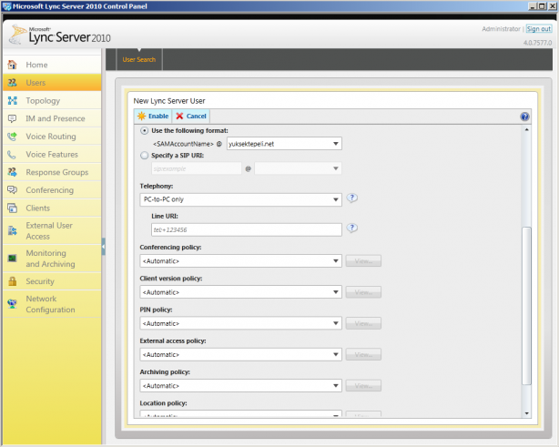559x447 pixels.
Task: Click the Home house icon in sidebar
Action: pos(12,65)
